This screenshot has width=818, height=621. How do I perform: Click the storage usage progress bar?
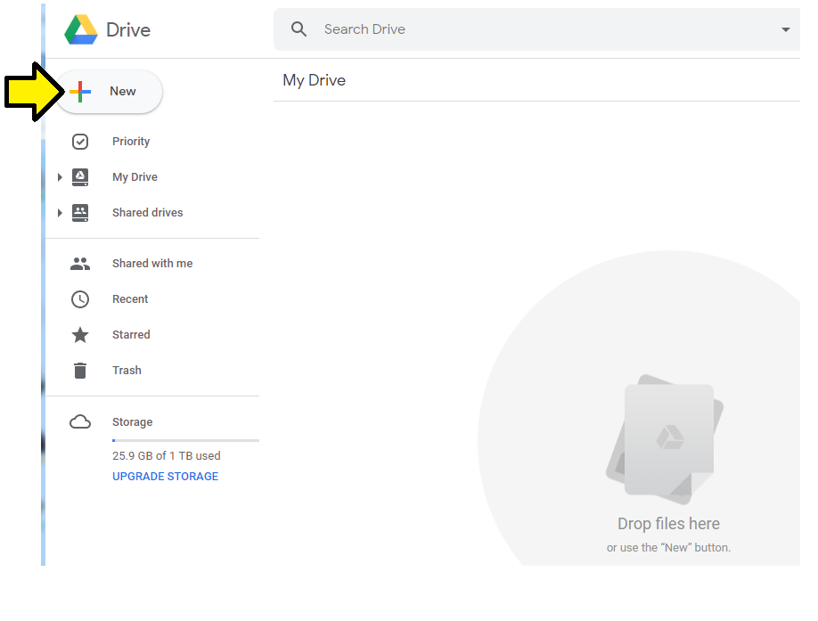185,441
